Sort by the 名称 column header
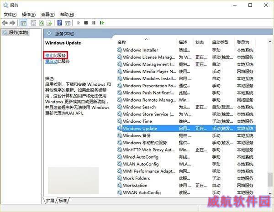 [121, 42]
